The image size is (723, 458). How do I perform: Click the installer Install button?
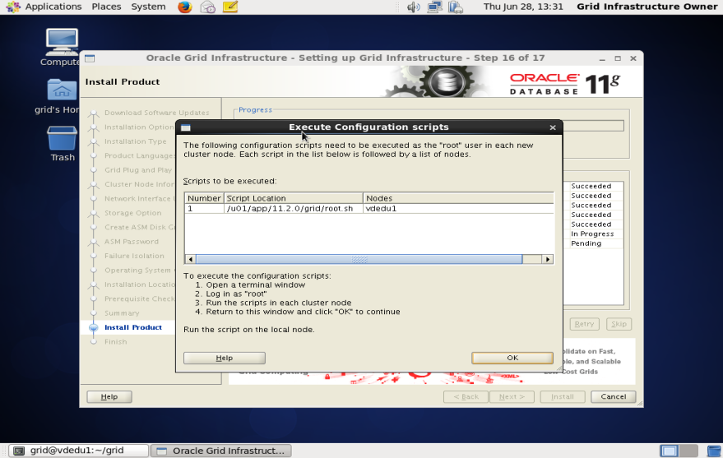pos(563,396)
